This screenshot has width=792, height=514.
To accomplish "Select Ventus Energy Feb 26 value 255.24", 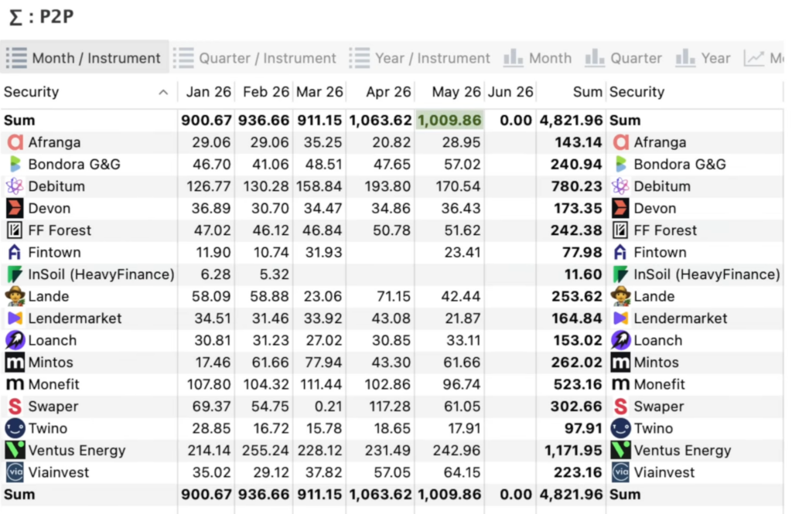I will click(x=266, y=451).
